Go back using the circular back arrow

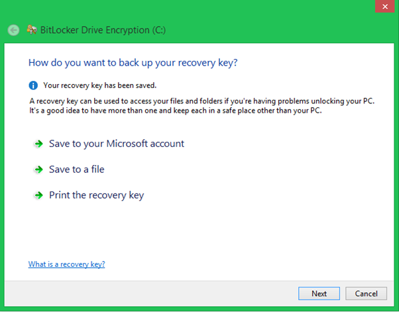coord(13,30)
